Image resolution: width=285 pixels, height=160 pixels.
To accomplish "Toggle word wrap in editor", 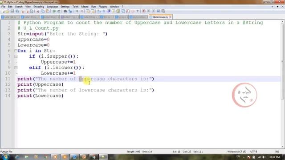I will (x=99, y=11).
